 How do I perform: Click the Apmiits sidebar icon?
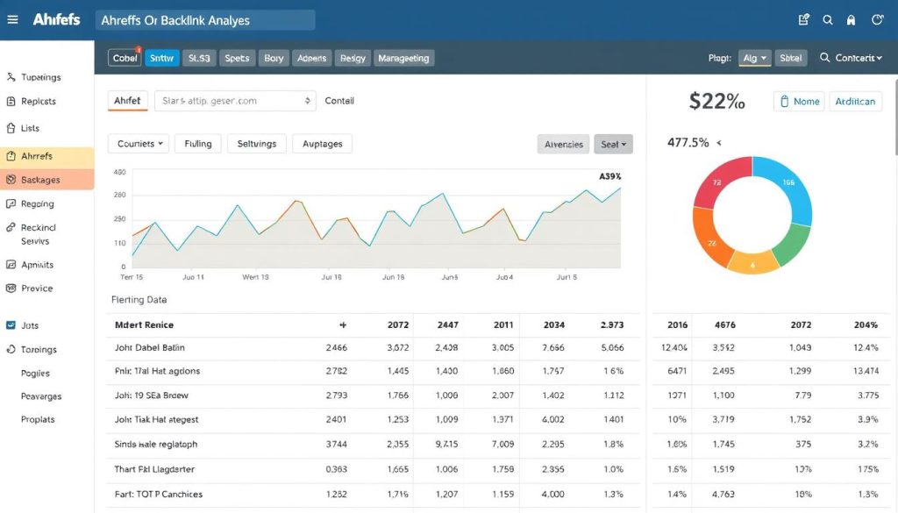tap(11, 265)
